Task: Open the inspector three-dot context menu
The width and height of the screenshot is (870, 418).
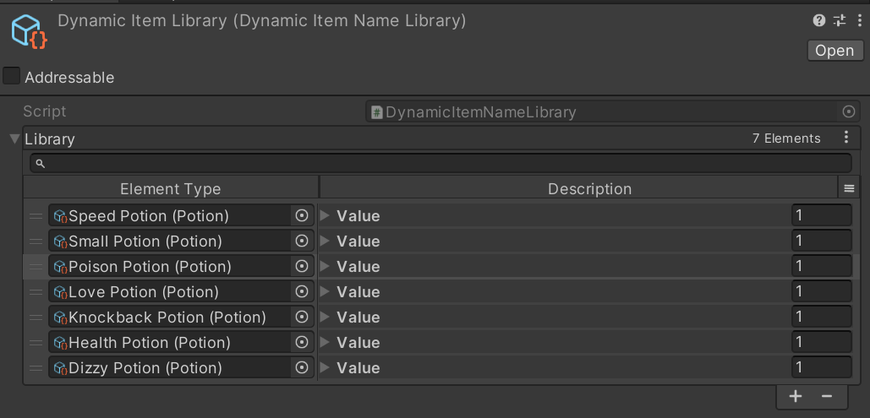Action: [x=860, y=21]
